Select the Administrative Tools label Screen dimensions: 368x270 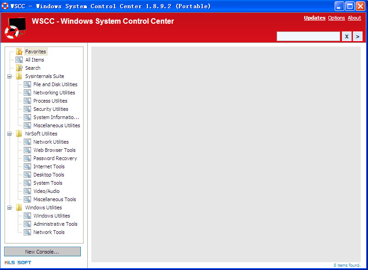tap(55, 224)
